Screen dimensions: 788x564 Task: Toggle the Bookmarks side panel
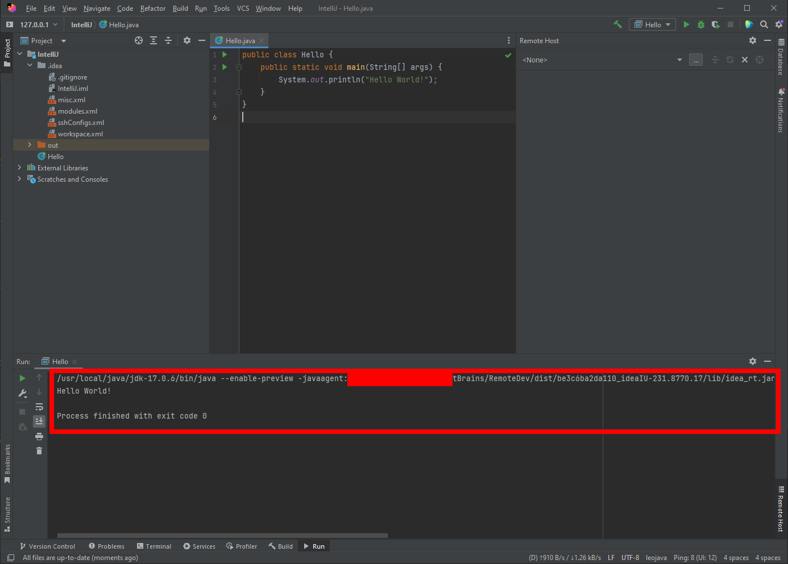(x=7, y=463)
